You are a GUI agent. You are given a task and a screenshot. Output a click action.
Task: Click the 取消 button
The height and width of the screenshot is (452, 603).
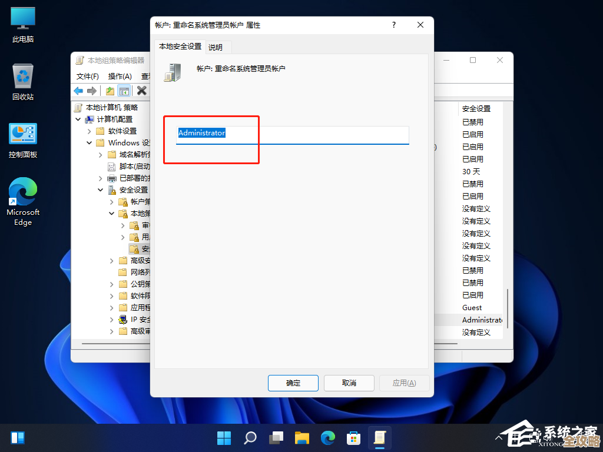(x=349, y=383)
